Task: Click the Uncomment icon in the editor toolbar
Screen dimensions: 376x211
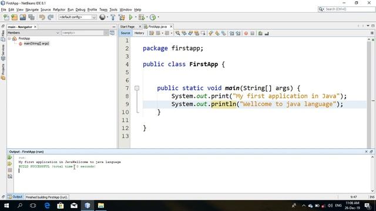Action: [x=267, y=33]
